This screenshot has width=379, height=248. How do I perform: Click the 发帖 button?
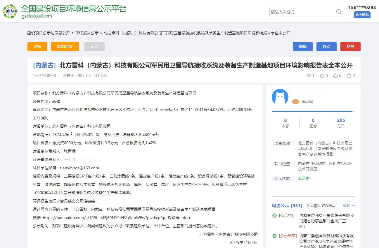[x=37, y=47]
